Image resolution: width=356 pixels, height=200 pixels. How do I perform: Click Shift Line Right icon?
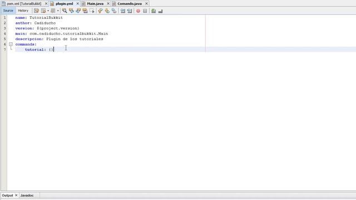(130, 11)
